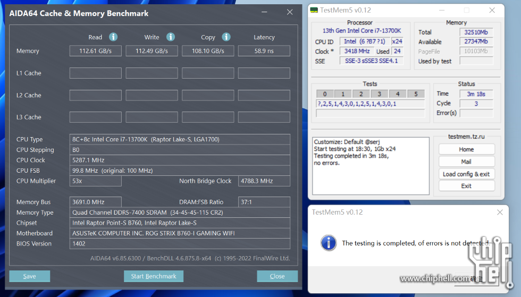521x297 pixels.
Task: Select test block 2 in TestMem5
Action: pos(361,94)
